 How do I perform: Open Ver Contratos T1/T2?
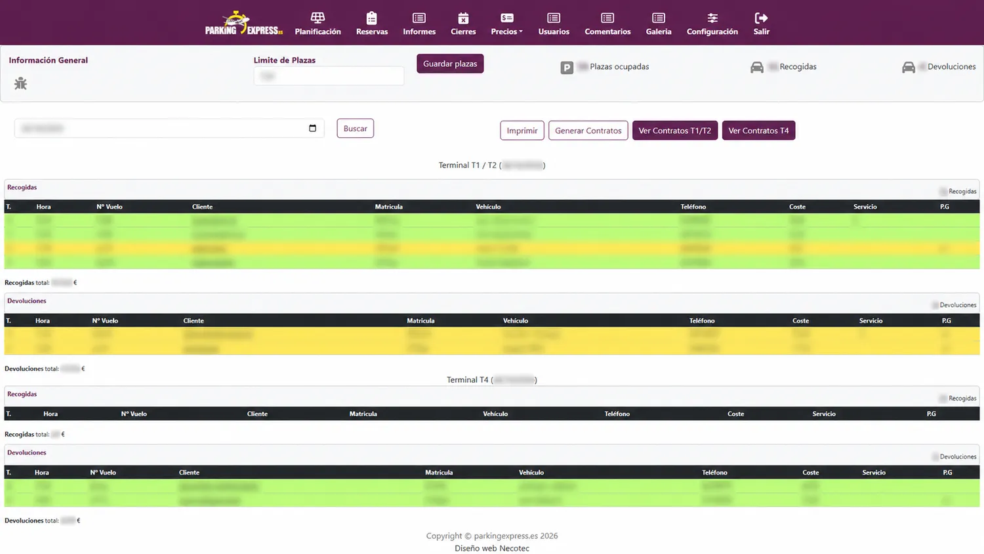675,131
